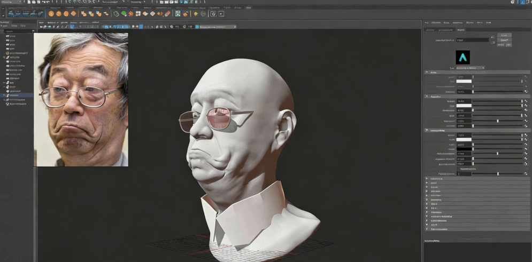
Task: Click the outliner item with the orange round icon
Action: (17, 53)
